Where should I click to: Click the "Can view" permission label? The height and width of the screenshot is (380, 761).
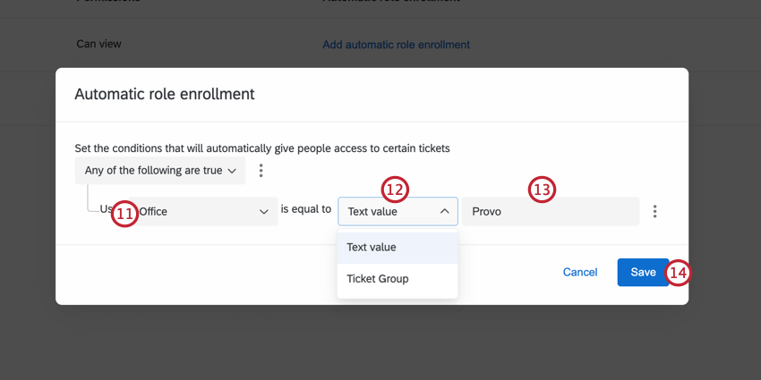(98, 44)
